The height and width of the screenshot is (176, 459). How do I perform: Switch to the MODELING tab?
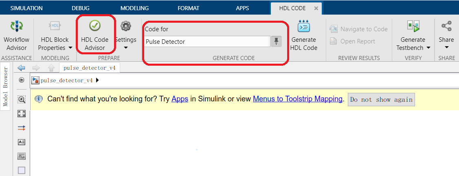click(x=135, y=8)
